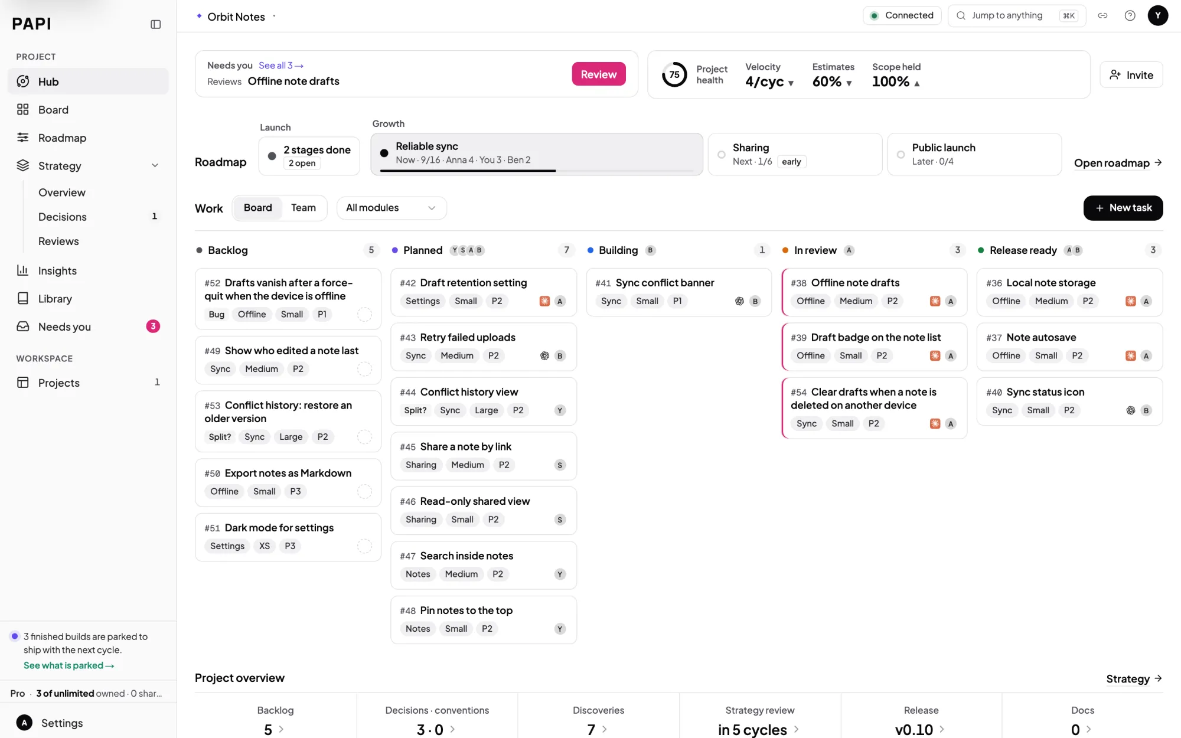
Task: Toggle the empty assignee circle on task #50
Action: [x=365, y=492]
